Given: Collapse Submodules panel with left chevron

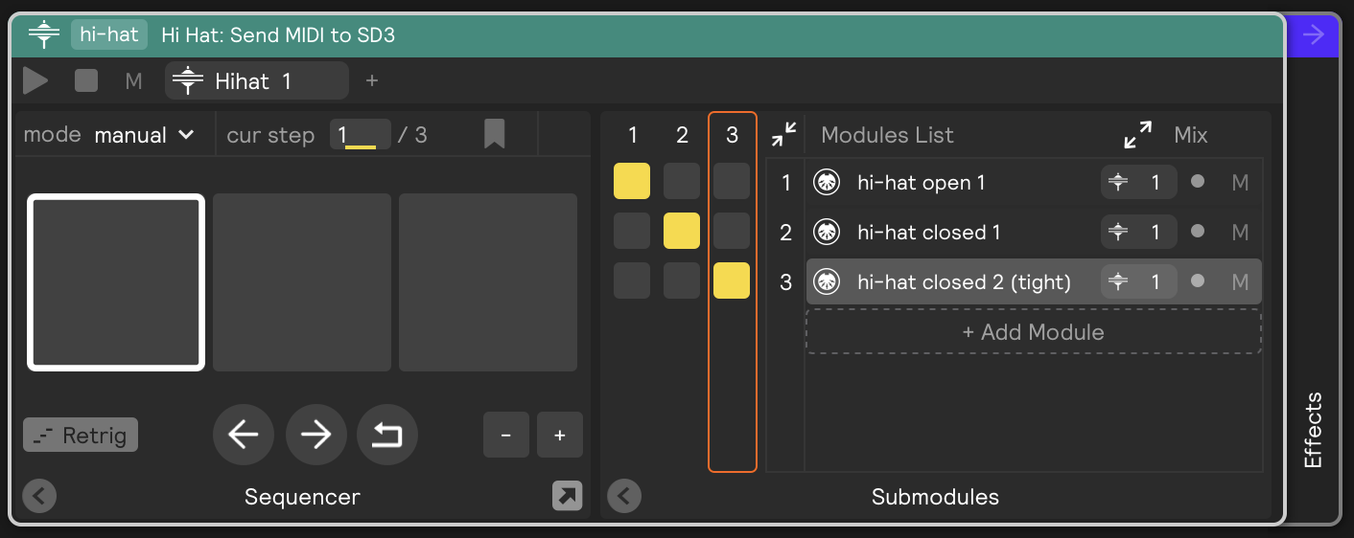Looking at the screenshot, I should 624,496.
